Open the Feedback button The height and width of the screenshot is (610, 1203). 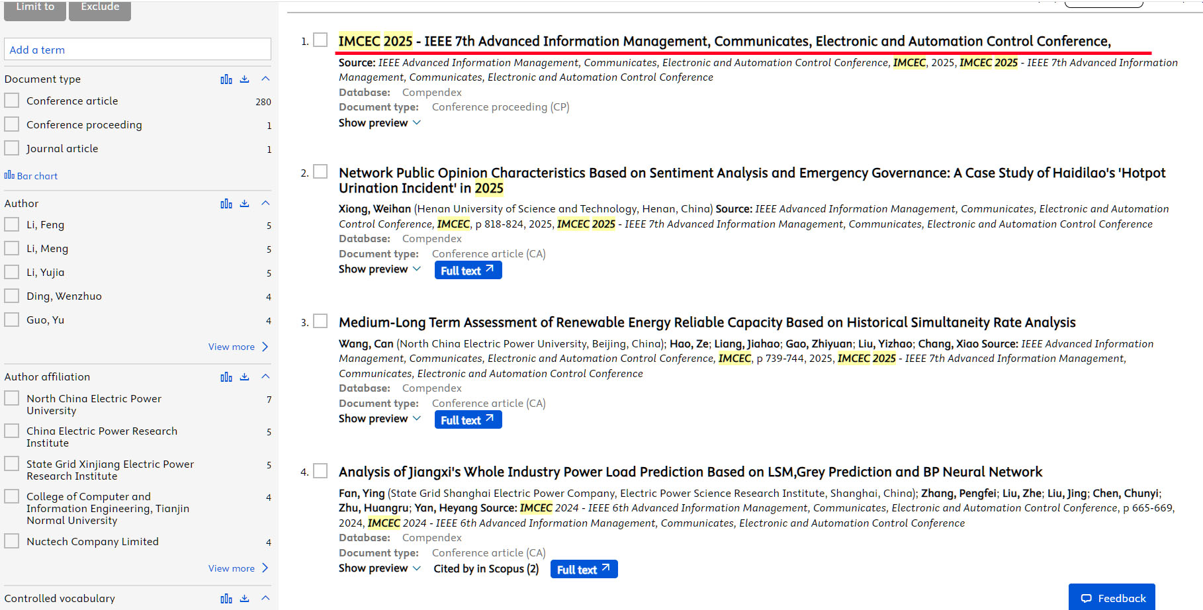point(1112,598)
